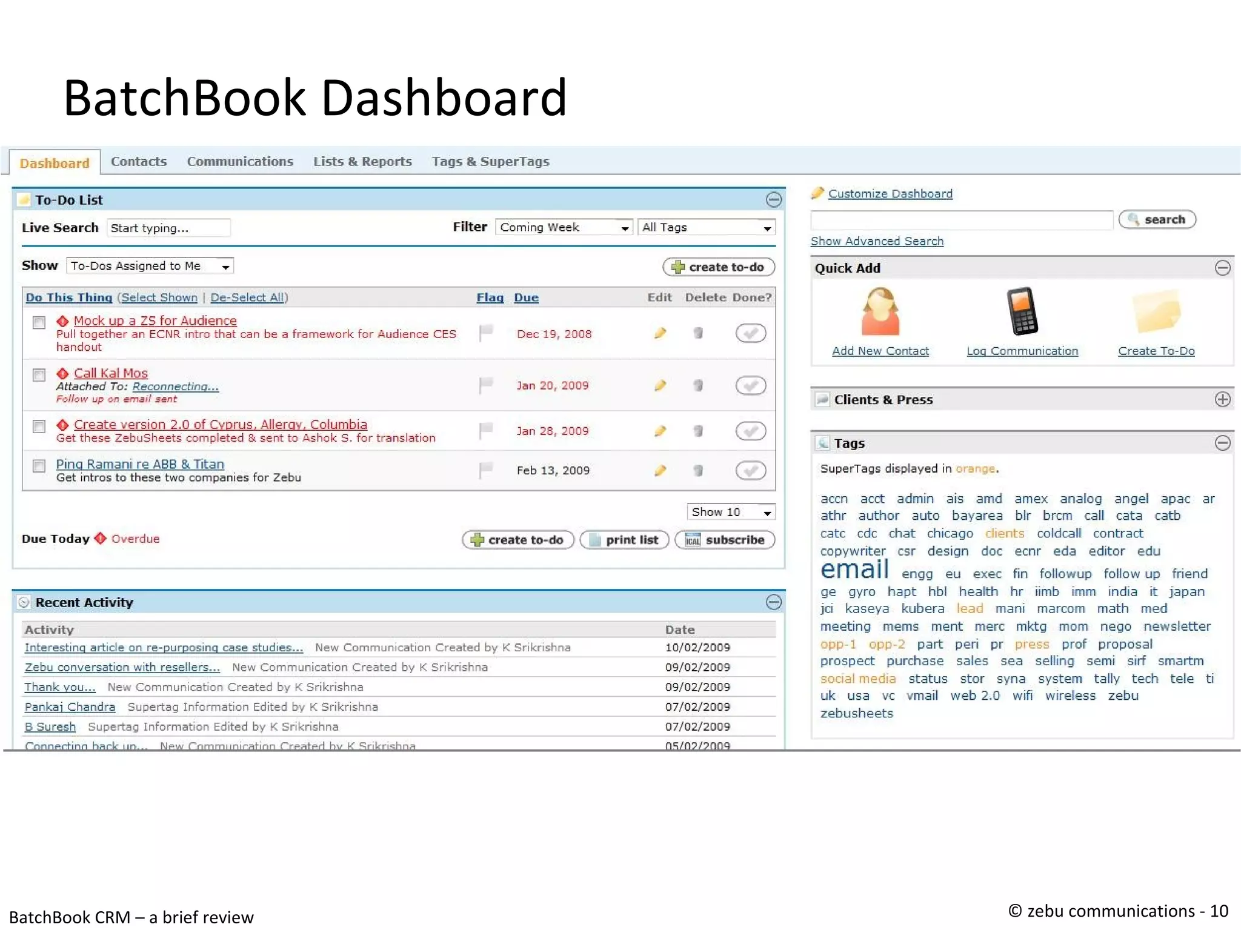Check the Ping Ramani checkbox
The image size is (1241, 930).
39,466
